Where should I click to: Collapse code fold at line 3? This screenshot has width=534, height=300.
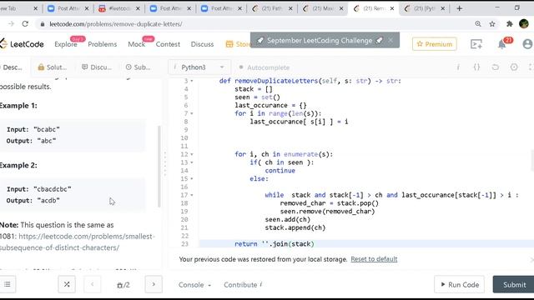(x=192, y=81)
